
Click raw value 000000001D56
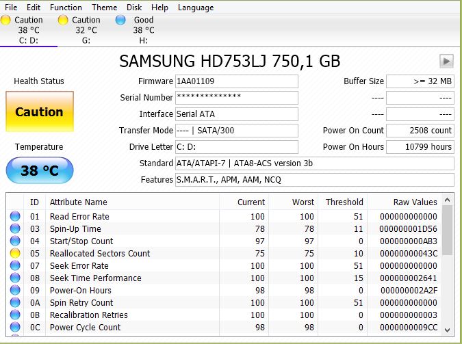409,229
